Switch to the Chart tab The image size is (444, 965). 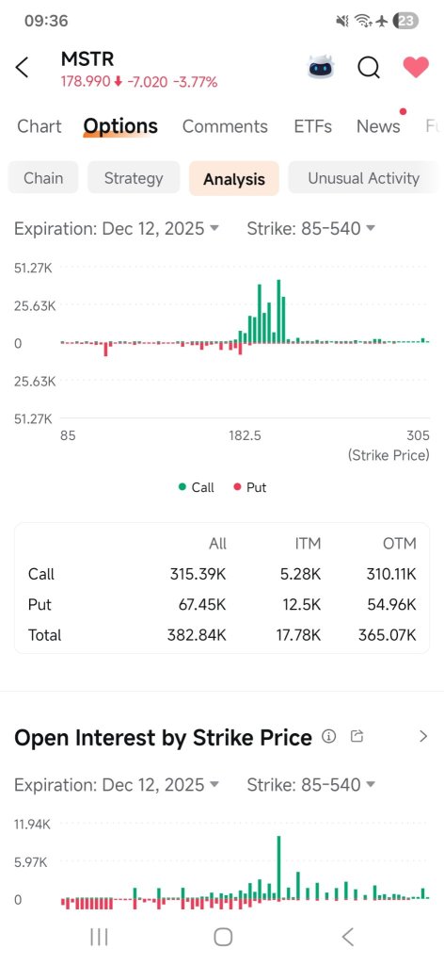pos(40,126)
